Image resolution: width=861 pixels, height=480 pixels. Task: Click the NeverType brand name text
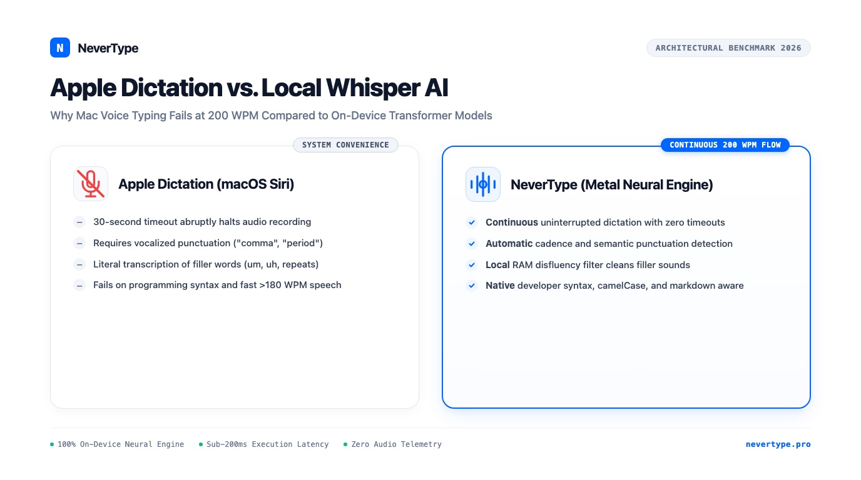(108, 48)
